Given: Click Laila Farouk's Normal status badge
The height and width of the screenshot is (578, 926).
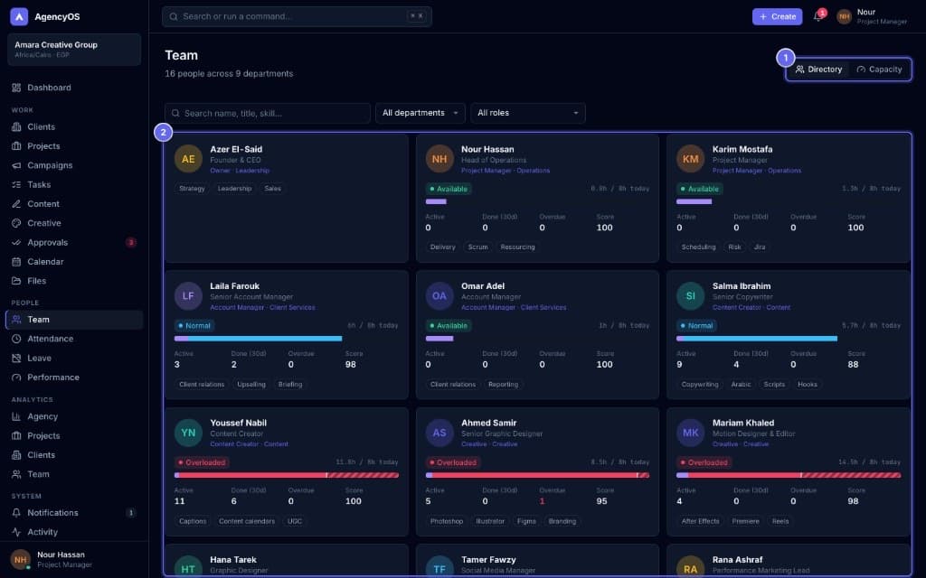Looking at the screenshot, I should (194, 325).
